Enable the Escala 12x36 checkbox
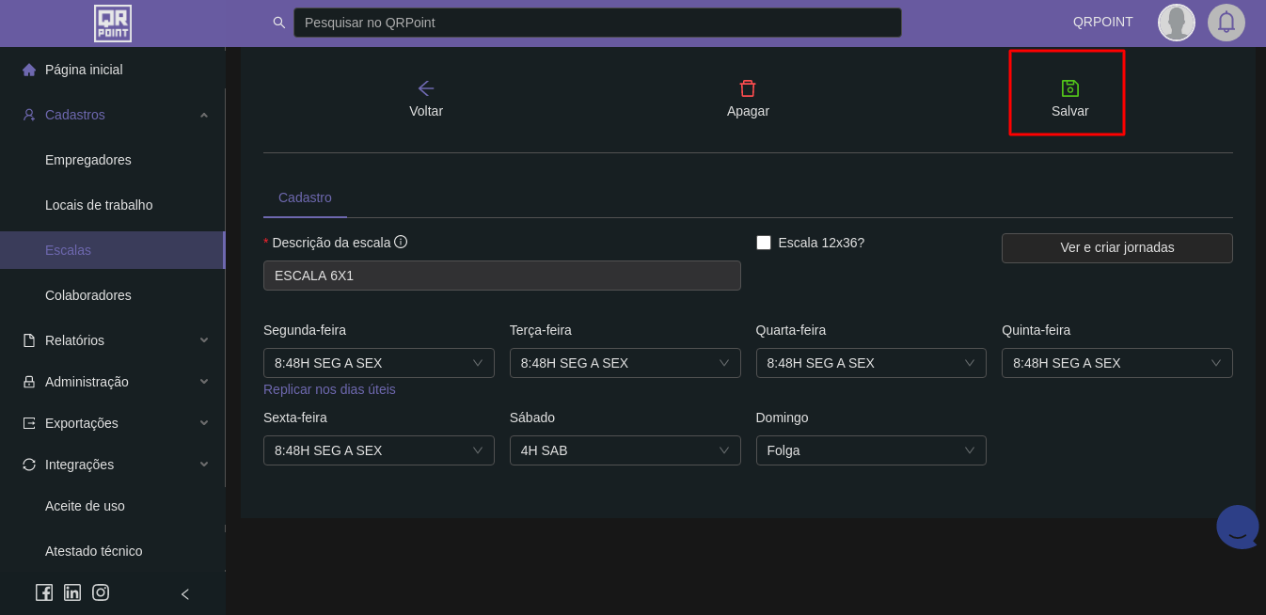Viewport: 1266px width, 615px height. (764, 243)
